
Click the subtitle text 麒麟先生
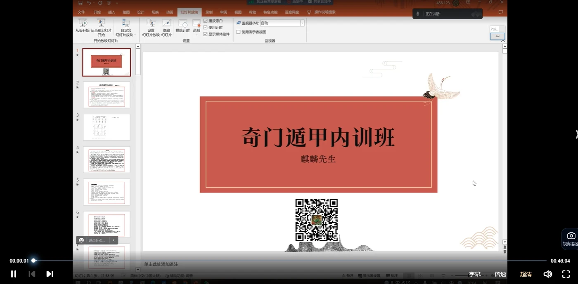[x=318, y=159]
